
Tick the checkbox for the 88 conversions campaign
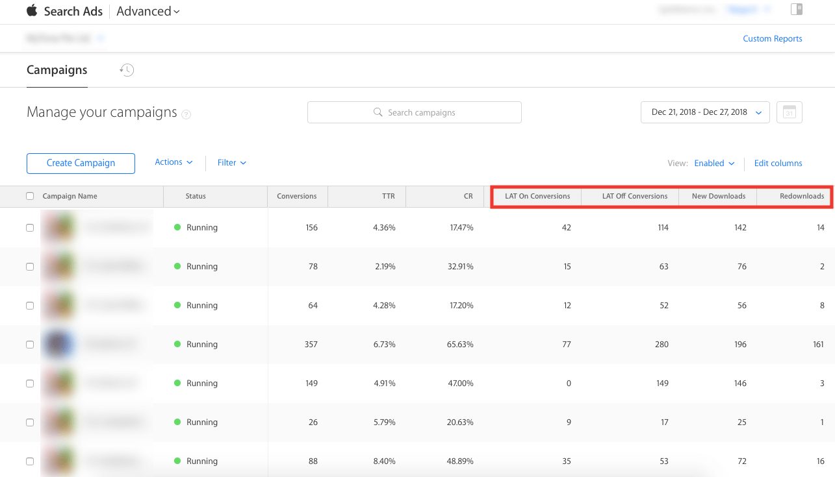[30, 461]
